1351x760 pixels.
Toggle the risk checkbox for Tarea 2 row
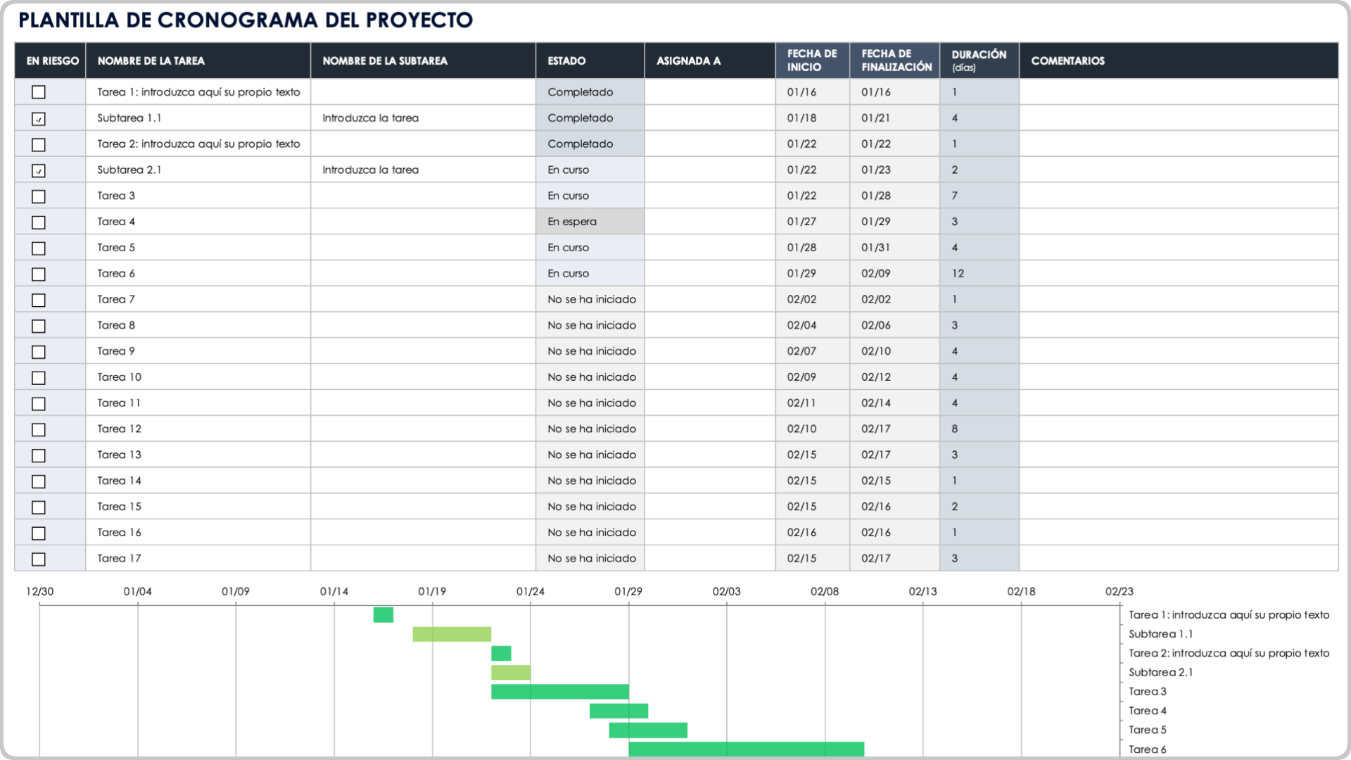point(39,145)
